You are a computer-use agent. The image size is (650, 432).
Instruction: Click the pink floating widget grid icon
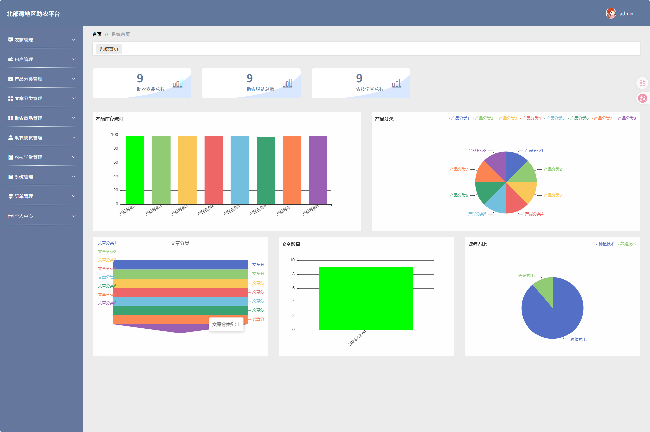point(642,83)
